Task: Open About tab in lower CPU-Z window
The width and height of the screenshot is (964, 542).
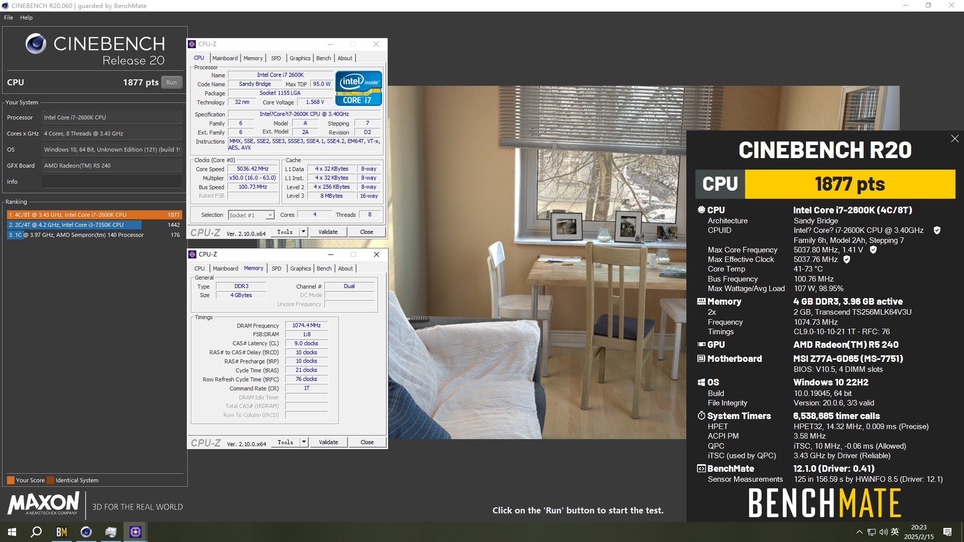Action: click(345, 268)
